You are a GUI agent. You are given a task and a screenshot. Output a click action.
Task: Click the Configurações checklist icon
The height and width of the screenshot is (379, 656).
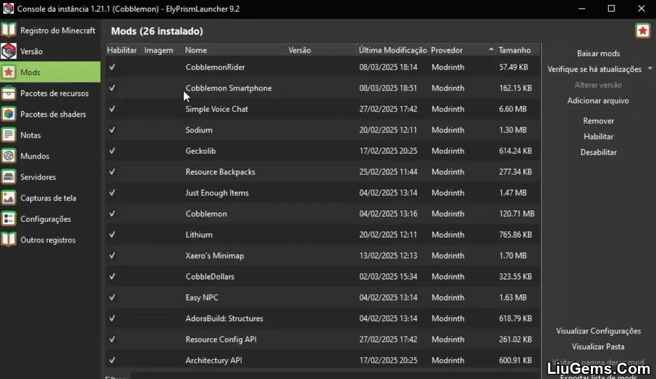coord(9,219)
